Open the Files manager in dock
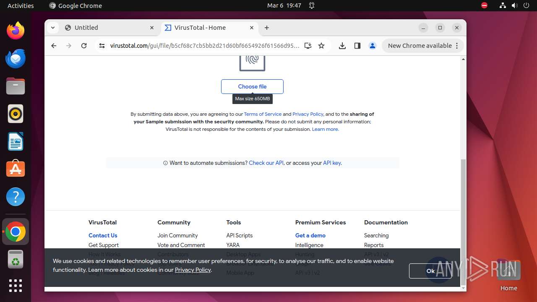 click(16, 86)
